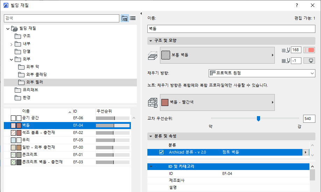This screenshot has width=321, height=192.
Task: Click the cut fill hatch preview icon
Action: [153, 55]
